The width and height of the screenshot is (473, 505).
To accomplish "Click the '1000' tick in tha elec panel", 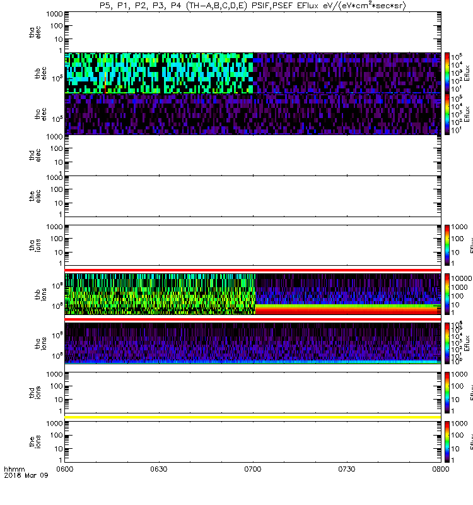I will click(x=54, y=14).
